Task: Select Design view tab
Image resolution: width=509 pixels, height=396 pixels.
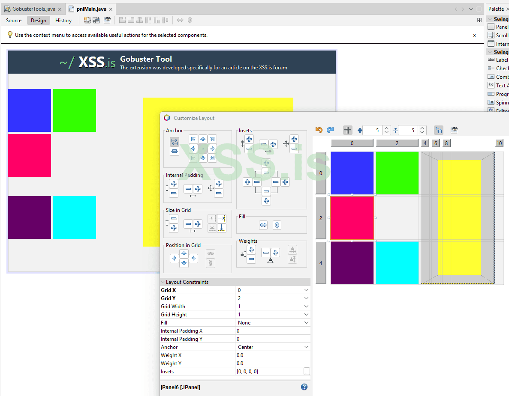Action: click(x=38, y=21)
